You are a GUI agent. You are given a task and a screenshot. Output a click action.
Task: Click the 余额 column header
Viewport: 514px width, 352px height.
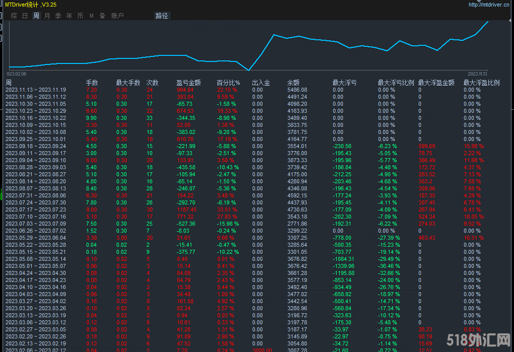[x=293, y=83]
